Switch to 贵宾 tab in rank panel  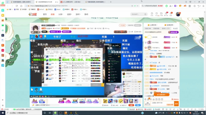tap(166, 28)
